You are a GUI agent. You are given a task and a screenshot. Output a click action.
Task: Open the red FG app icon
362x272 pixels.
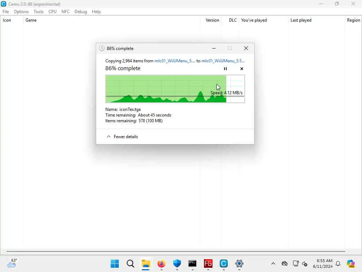(x=208, y=263)
